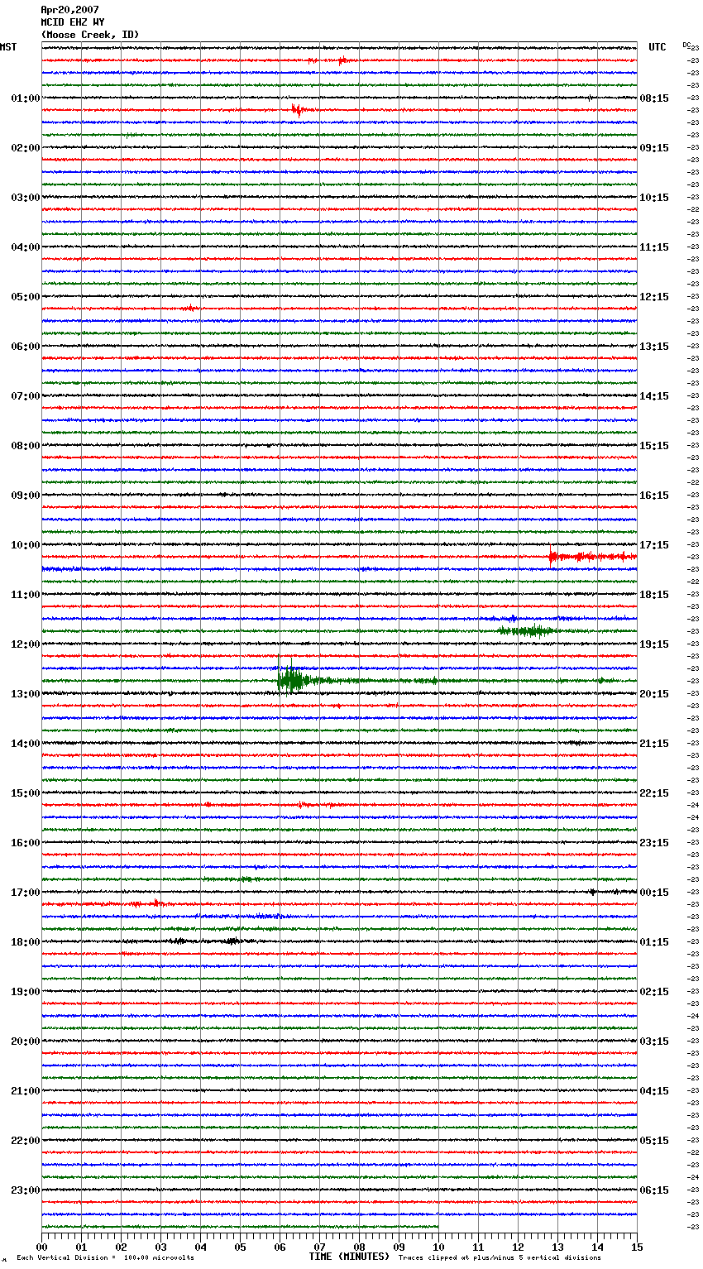Click the 15:00 MST label
This screenshot has height=1269, width=703.
click(26, 793)
